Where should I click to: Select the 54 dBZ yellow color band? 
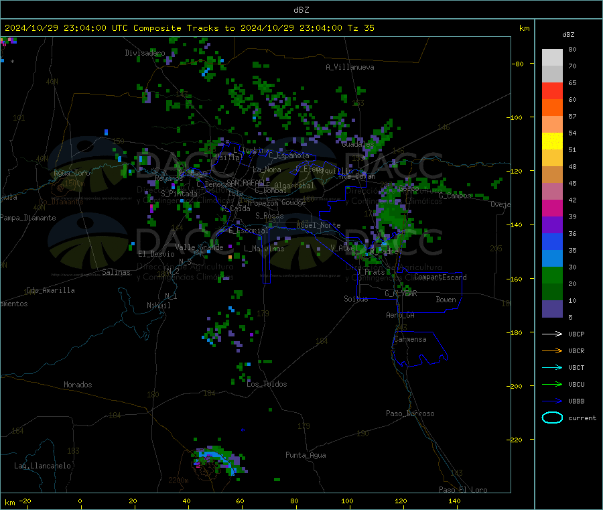(552, 141)
